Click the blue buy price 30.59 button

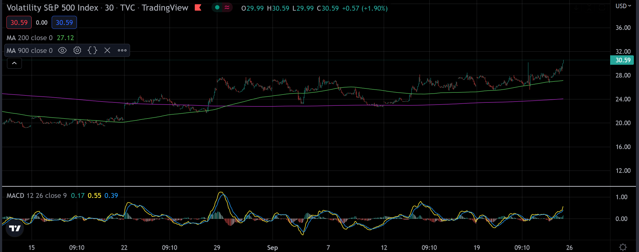click(x=64, y=22)
